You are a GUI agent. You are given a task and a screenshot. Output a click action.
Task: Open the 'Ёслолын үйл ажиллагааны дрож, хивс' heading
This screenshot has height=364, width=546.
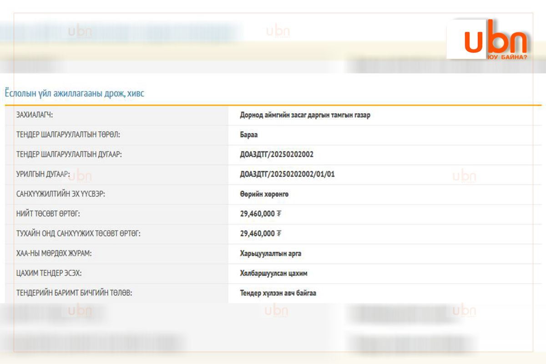click(74, 93)
